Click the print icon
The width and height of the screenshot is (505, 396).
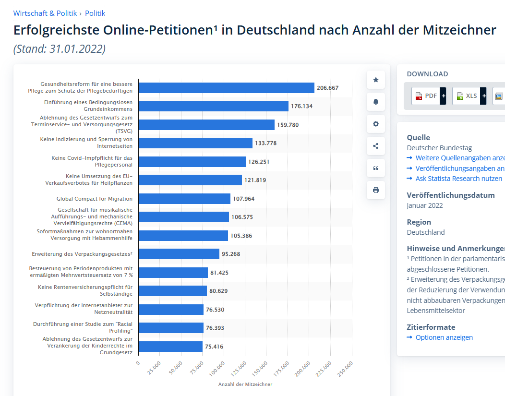(x=375, y=190)
